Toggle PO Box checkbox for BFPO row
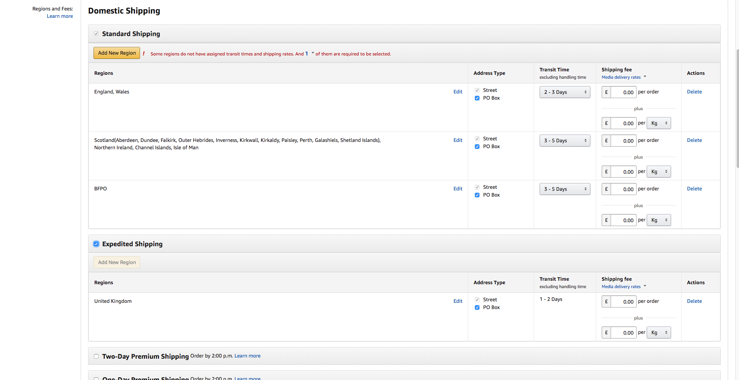The width and height of the screenshot is (739, 380). tap(477, 195)
